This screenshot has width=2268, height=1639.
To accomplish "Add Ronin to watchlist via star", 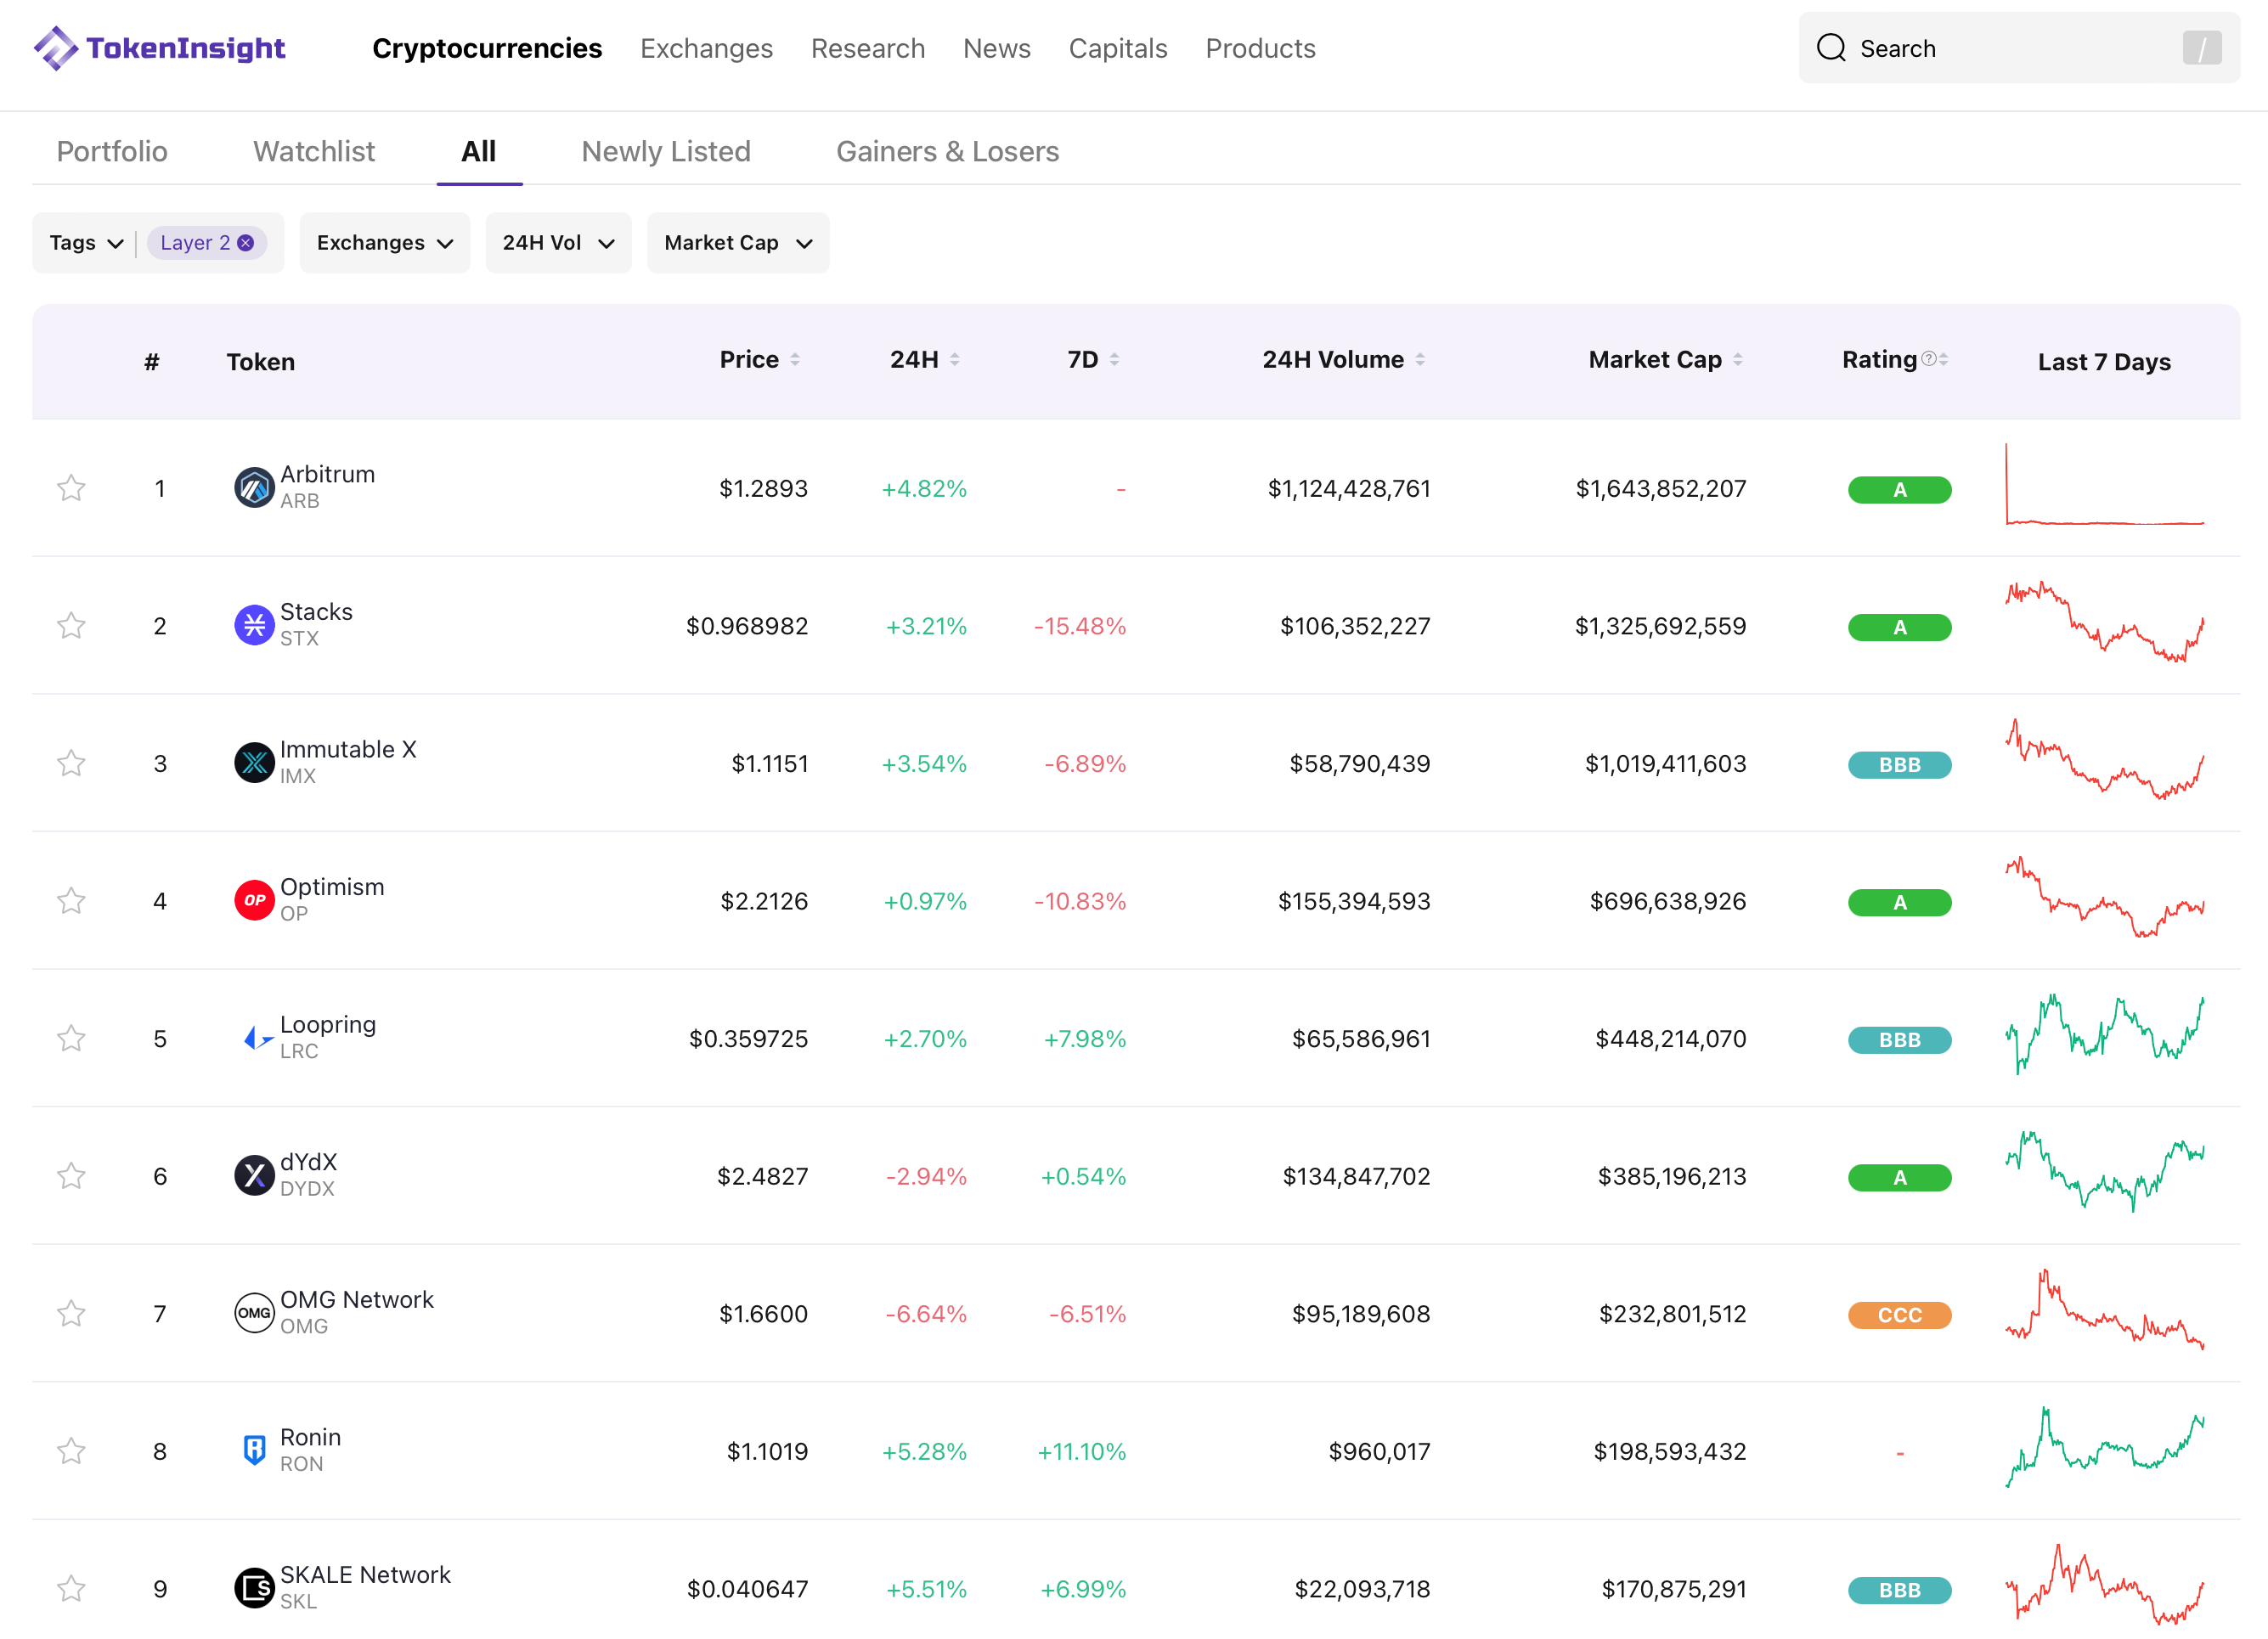I will tap(71, 1451).
